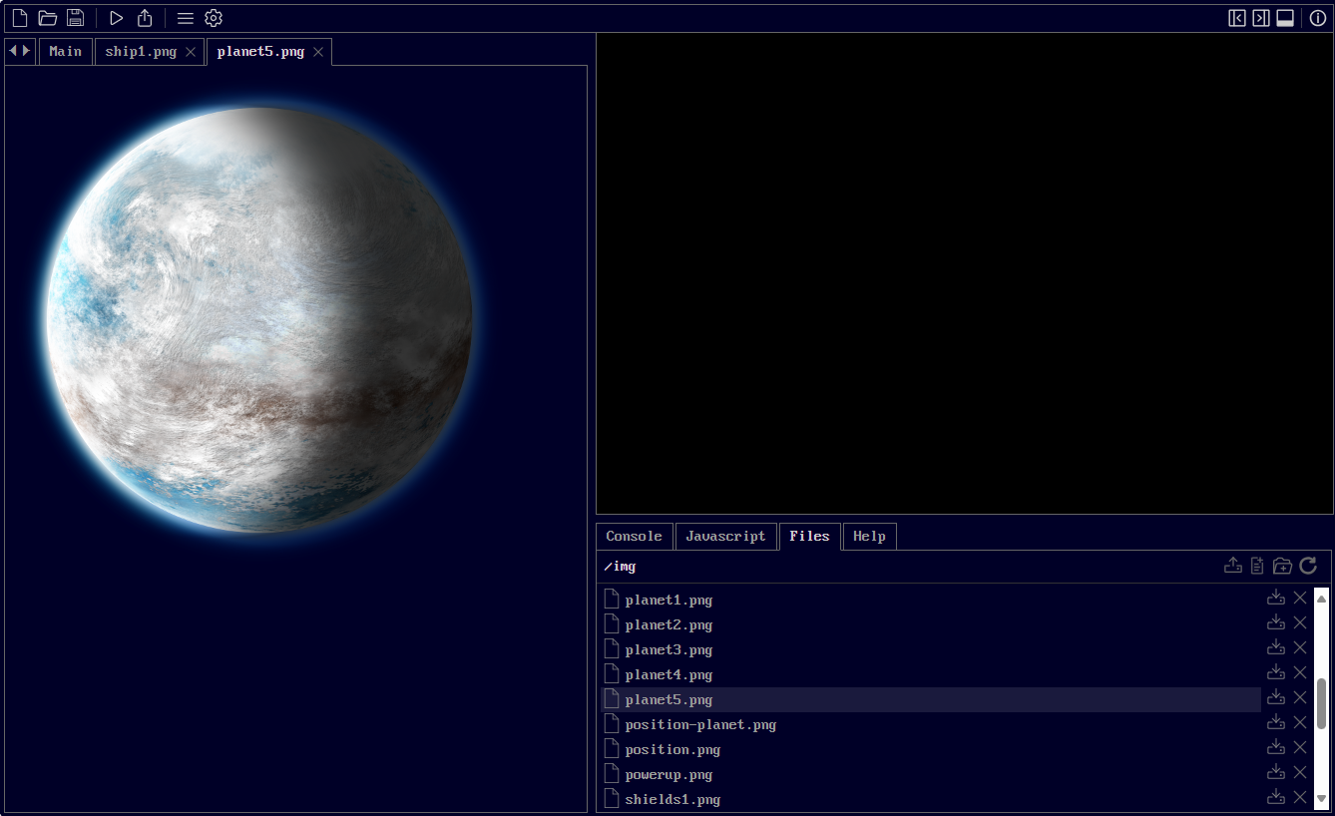Image resolution: width=1335 pixels, height=816 pixels.
Task: Switch to the ship1.png tab
Action: [141, 52]
